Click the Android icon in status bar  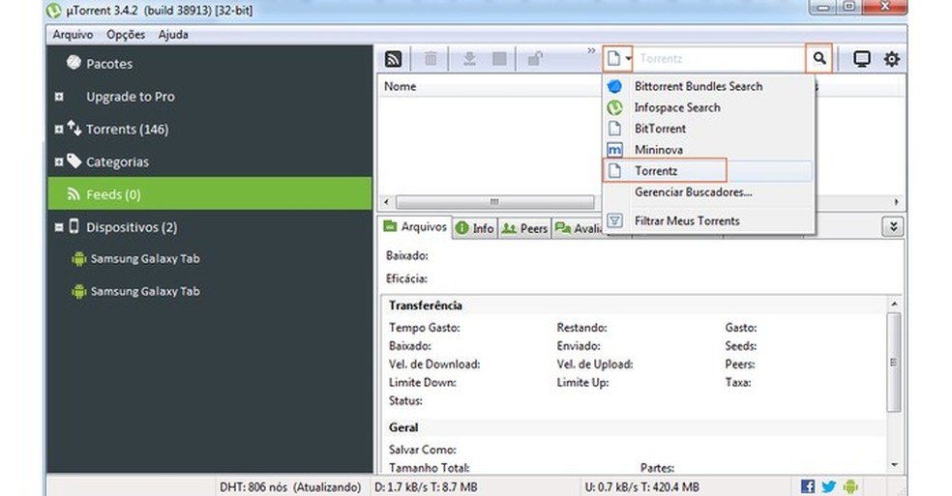850,486
